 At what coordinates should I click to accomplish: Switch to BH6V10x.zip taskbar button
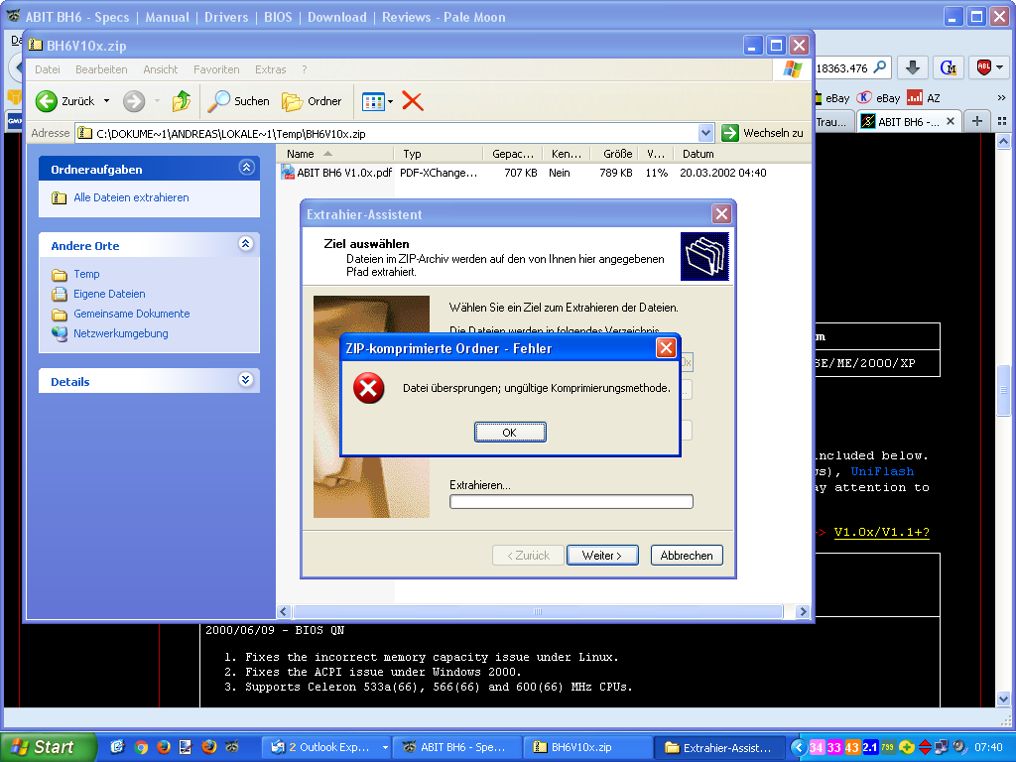(587, 747)
